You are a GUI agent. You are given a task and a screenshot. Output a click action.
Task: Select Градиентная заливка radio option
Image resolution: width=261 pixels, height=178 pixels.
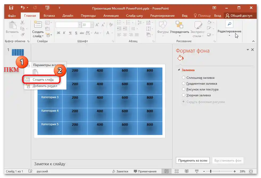click(x=184, y=84)
